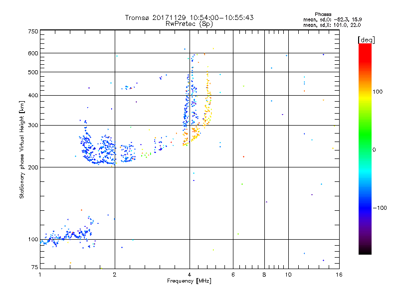
Task: Click the colorbar tick label '-100'
Action: tap(380, 208)
